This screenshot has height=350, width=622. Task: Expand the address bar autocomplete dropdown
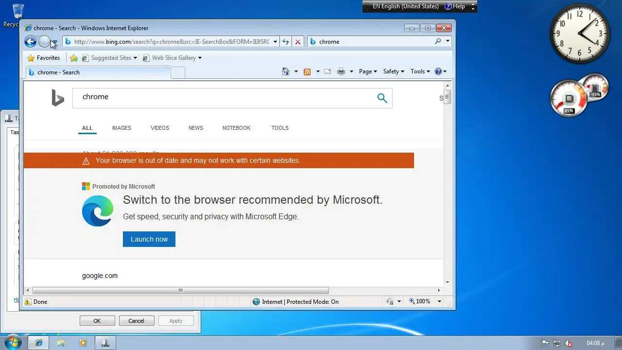pos(275,42)
